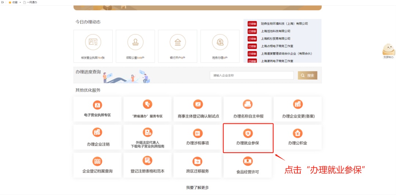The image size is (396, 195).
Task: Select 上海凯杉贸易有限公司 in the company list
Action: pos(275,39)
